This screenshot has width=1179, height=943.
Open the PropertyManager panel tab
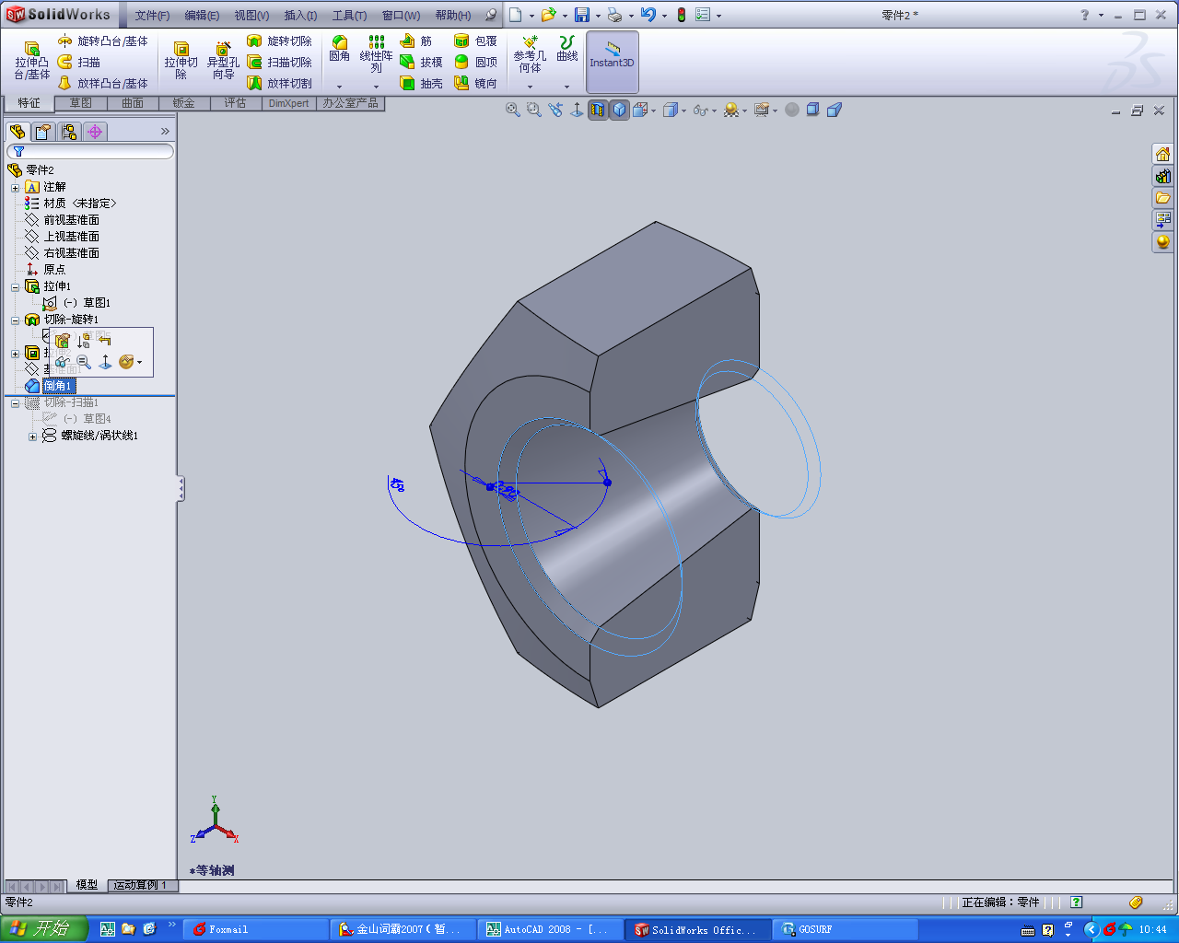pyautogui.click(x=43, y=132)
